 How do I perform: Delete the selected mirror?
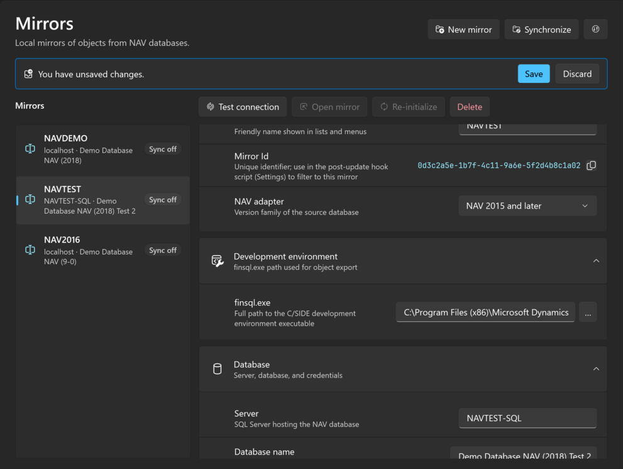(x=470, y=107)
